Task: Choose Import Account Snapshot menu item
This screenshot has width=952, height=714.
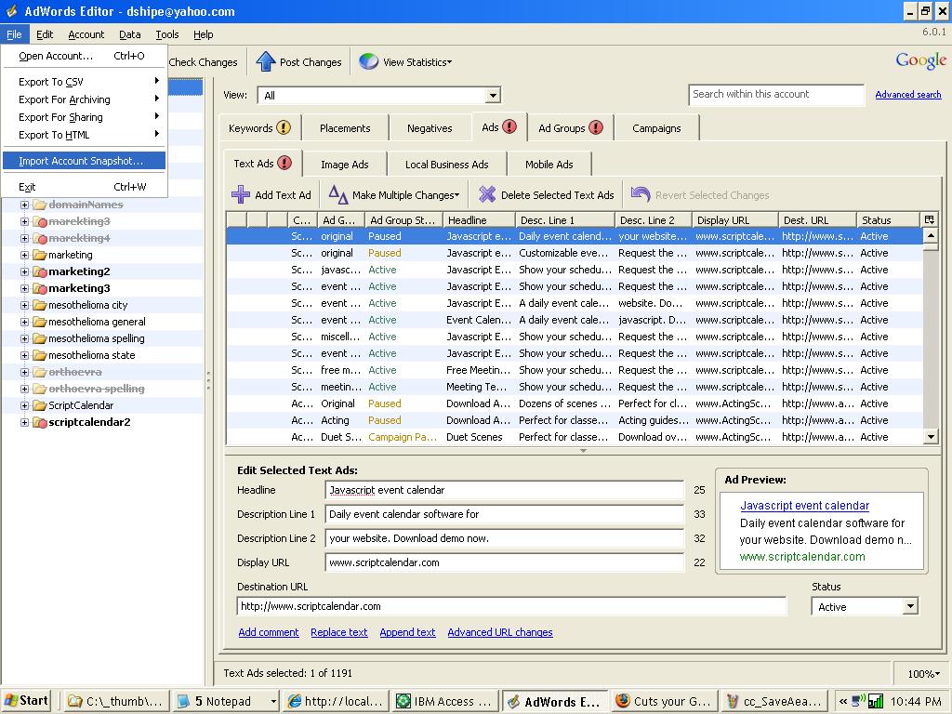Action: (x=85, y=160)
